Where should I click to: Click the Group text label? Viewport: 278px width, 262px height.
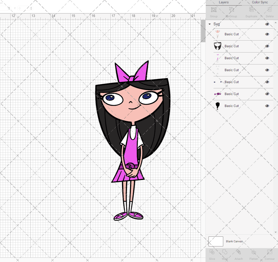tap(214, 16)
